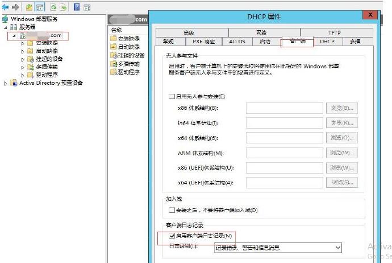Image resolution: width=392 pixels, height=263 pixels.
Task: Expand the 启动映像 tree node
Action: (23, 52)
